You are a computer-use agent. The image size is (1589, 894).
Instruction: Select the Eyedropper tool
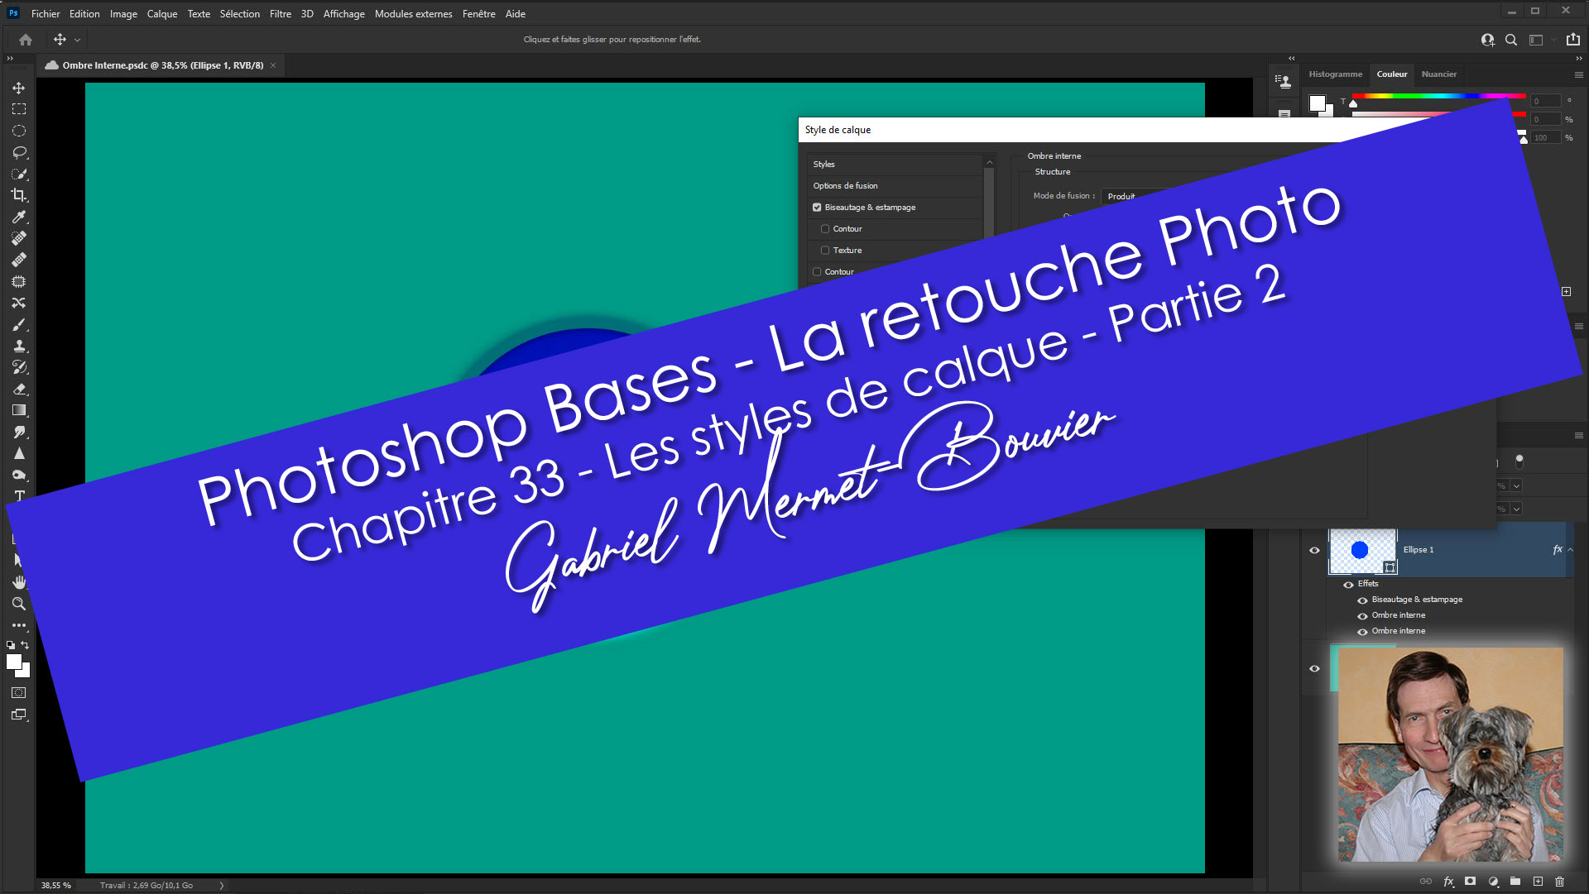(x=18, y=217)
